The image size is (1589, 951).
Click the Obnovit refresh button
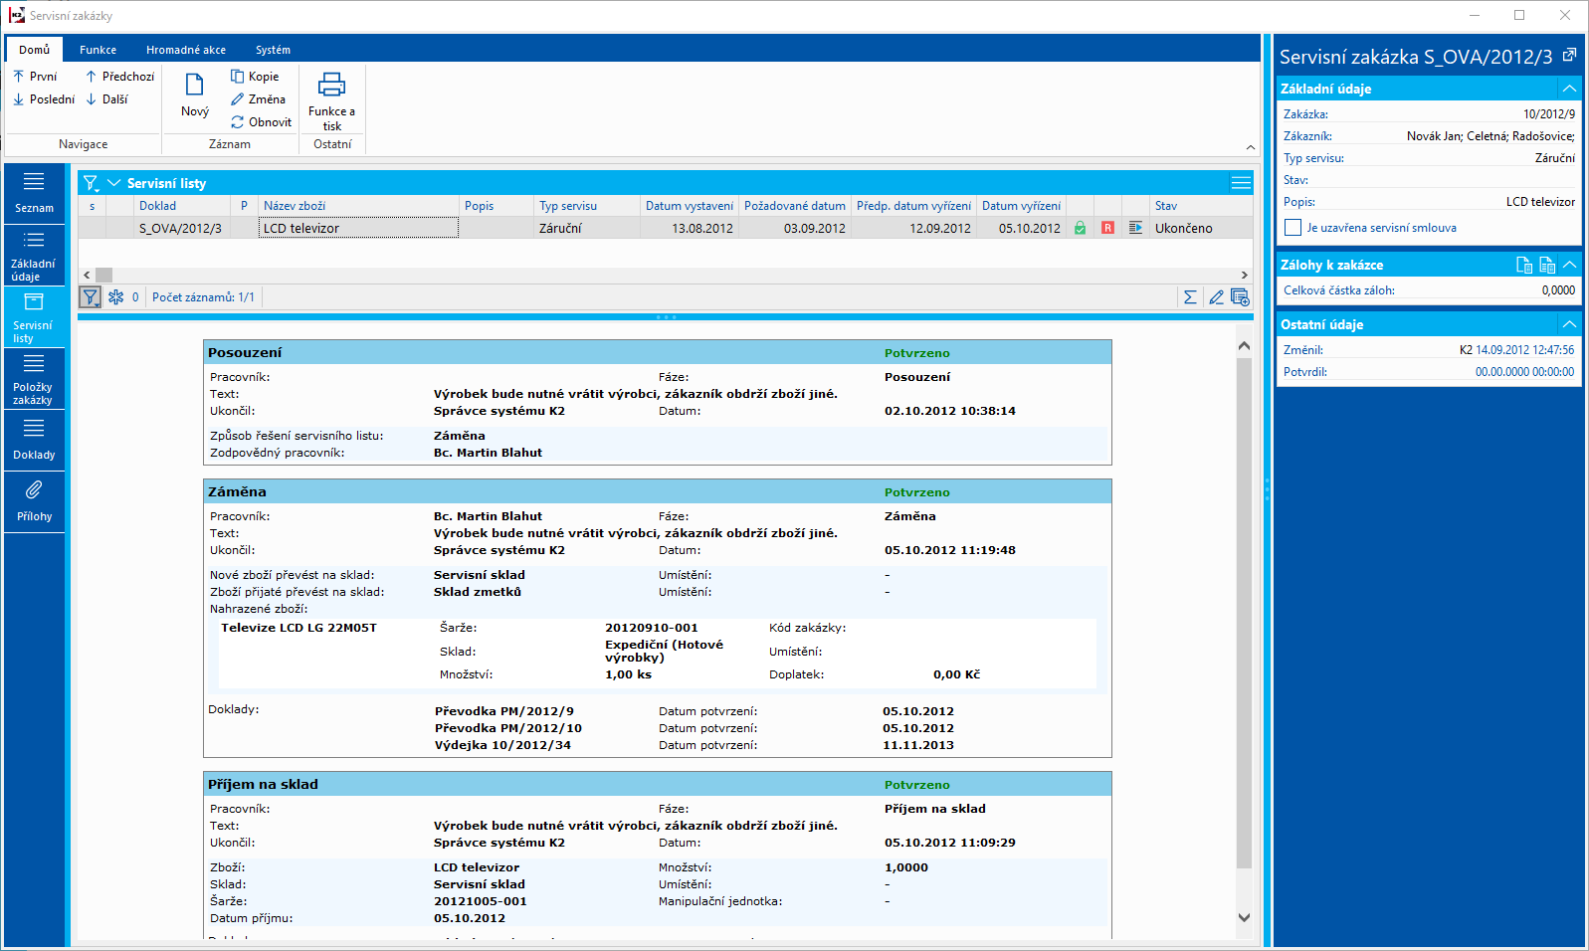(x=261, y=122)
